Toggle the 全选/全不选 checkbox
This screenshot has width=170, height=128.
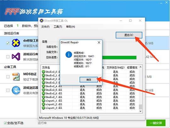pyautogui.click(x=5, y=123)
